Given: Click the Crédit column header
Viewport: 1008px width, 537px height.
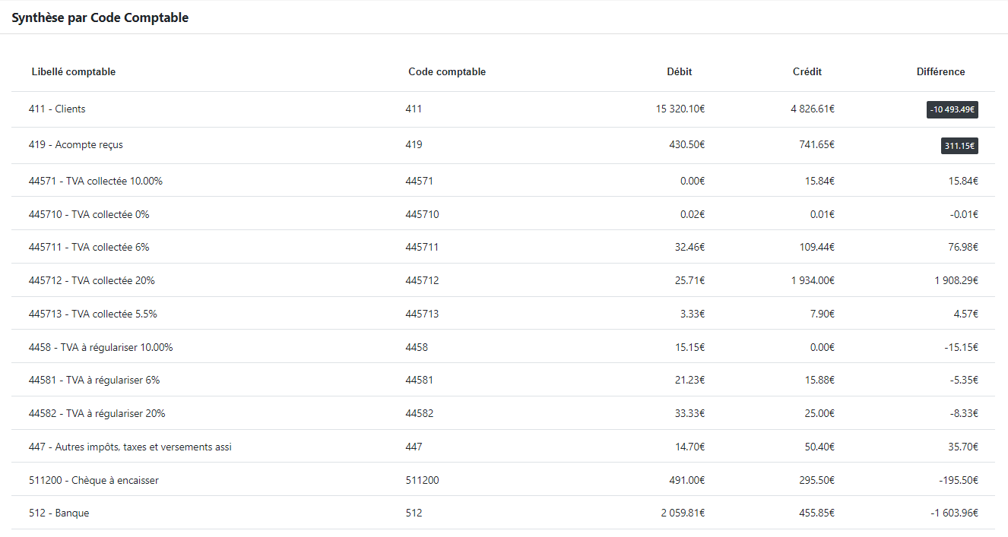Looking at the screenshot, I should [x=807, y=72].
